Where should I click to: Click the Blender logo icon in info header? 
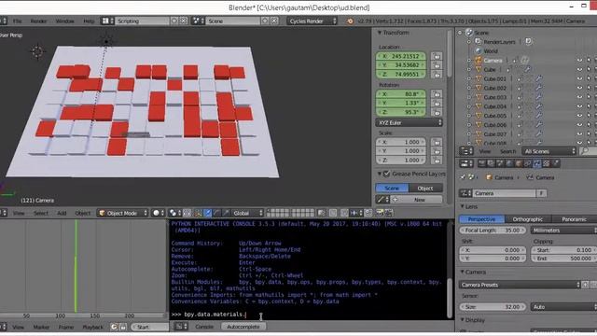[x=350, y=21]
